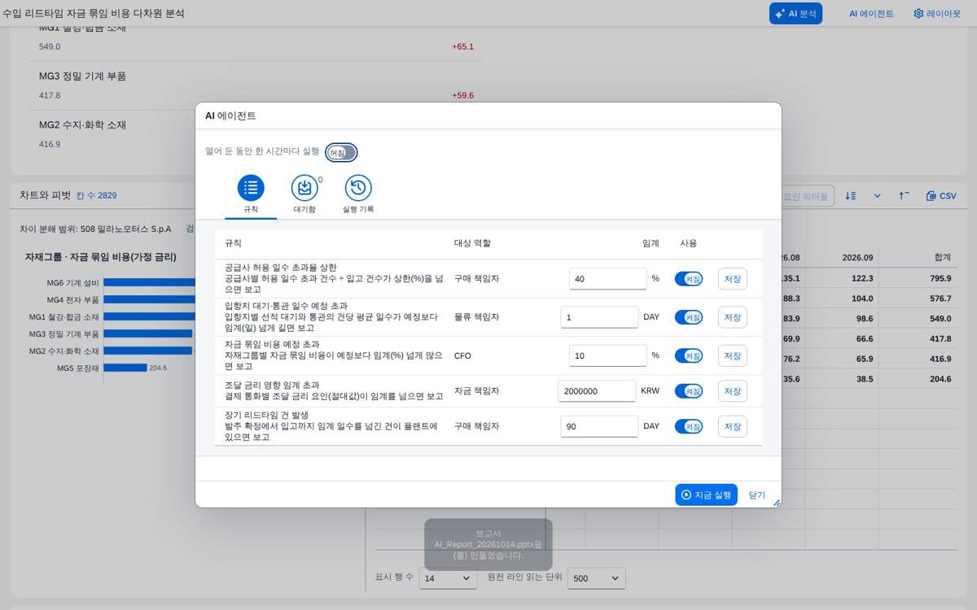Toggle the hourly run switch (꺼짐)
977x610 pixels.
pyautogui.click(x=341, y=152)
